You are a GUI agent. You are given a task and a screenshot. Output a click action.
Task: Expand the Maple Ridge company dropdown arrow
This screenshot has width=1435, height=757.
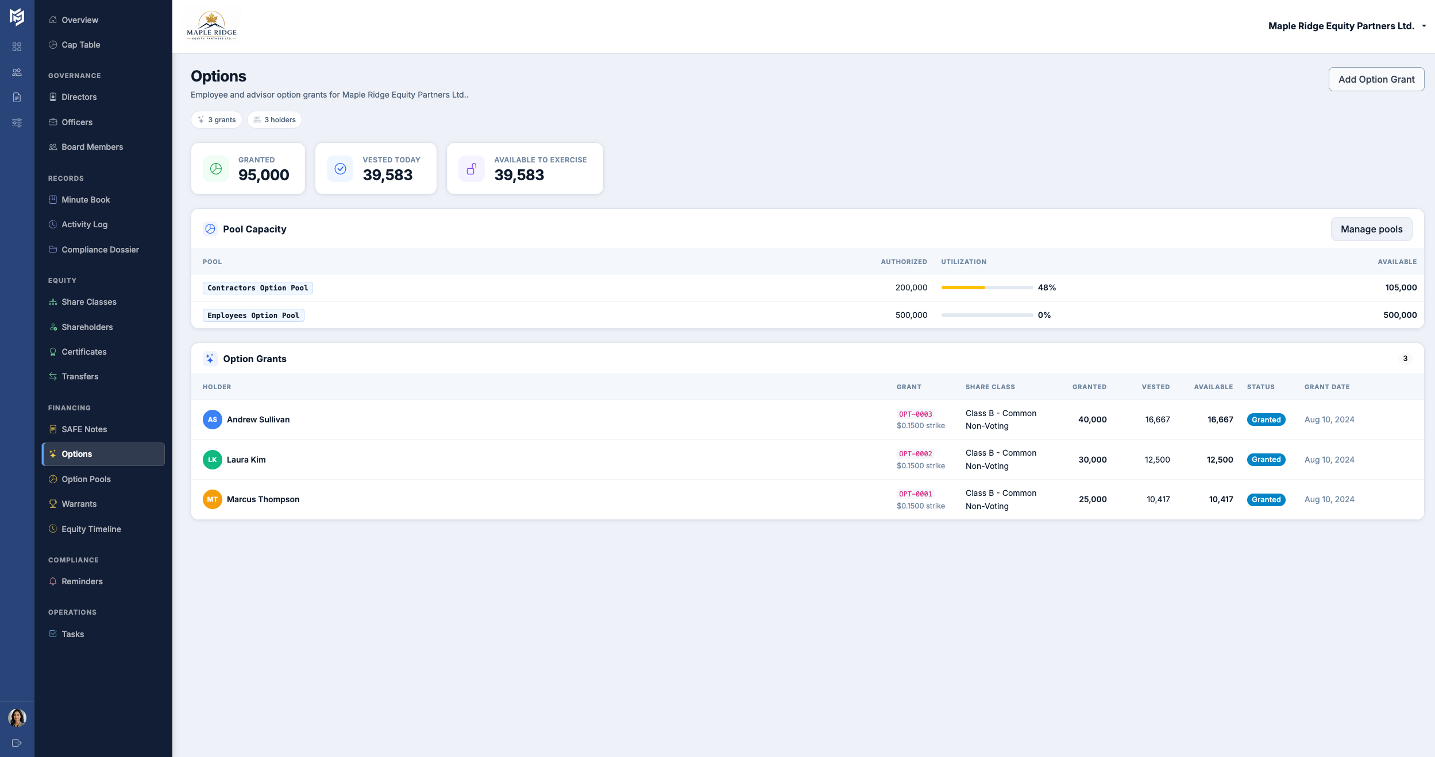pyautogui.click(x=1424, y=26)
